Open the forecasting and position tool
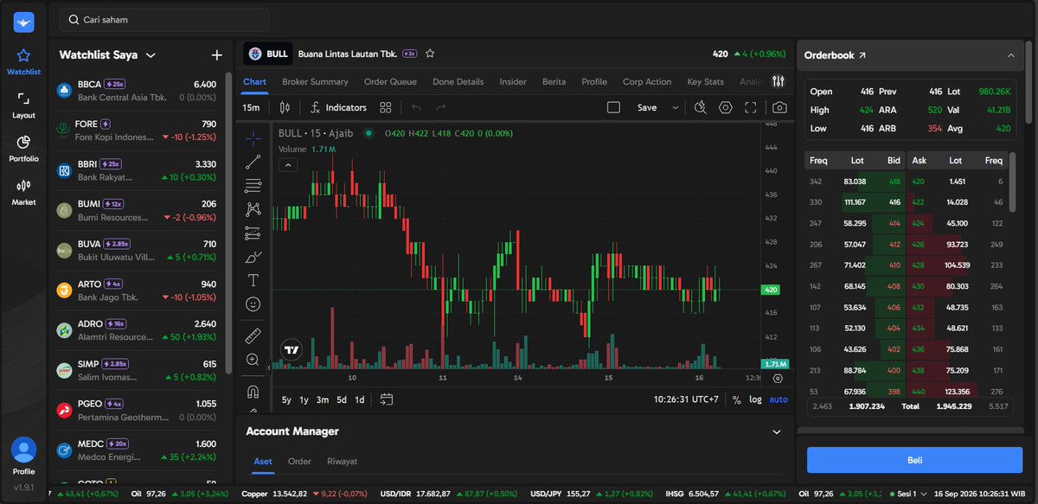The height and width of the screenshot is (504, 1038). pyautogui.click(x=253, y=233)
